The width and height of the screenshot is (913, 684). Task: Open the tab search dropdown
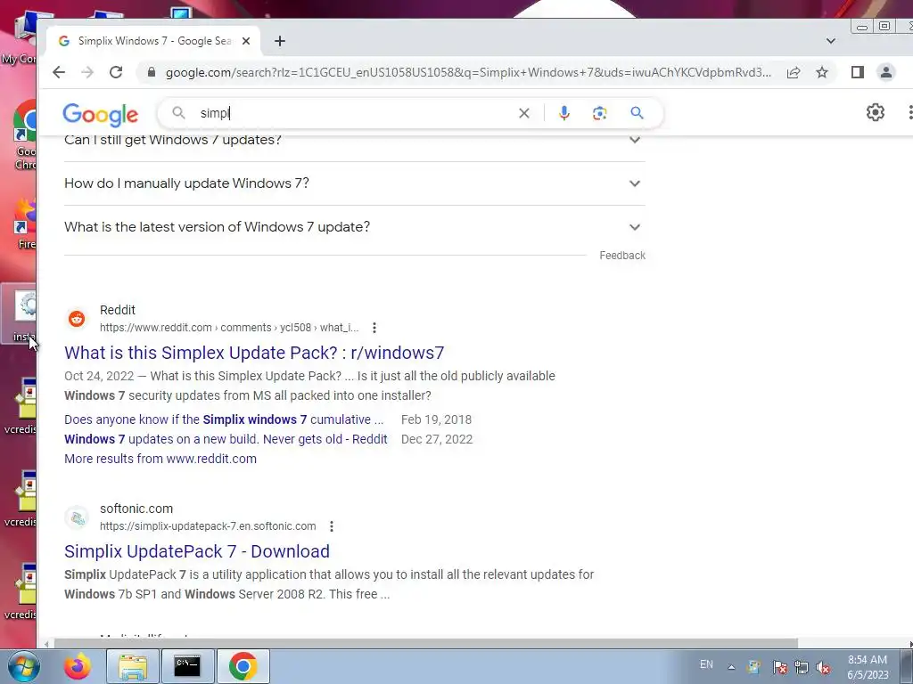point(831,41)
